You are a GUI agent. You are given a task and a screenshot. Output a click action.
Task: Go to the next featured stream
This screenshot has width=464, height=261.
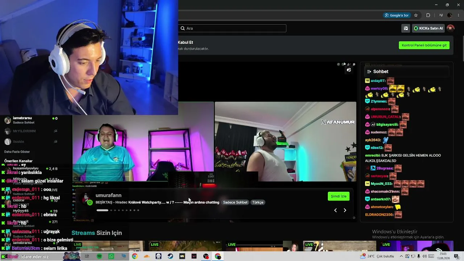tap(345, 210)
